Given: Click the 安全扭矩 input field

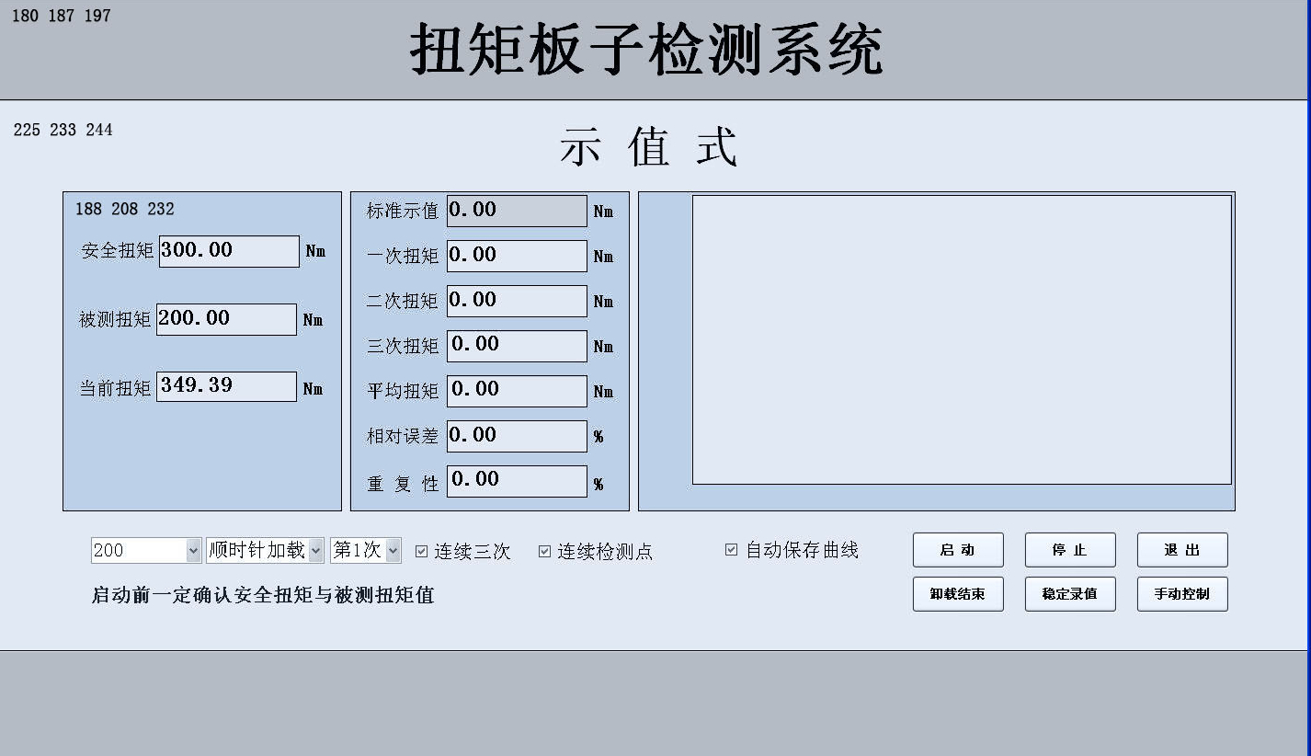Looking at the screenshot, I should pyautogui.click(x=229, y=251).
